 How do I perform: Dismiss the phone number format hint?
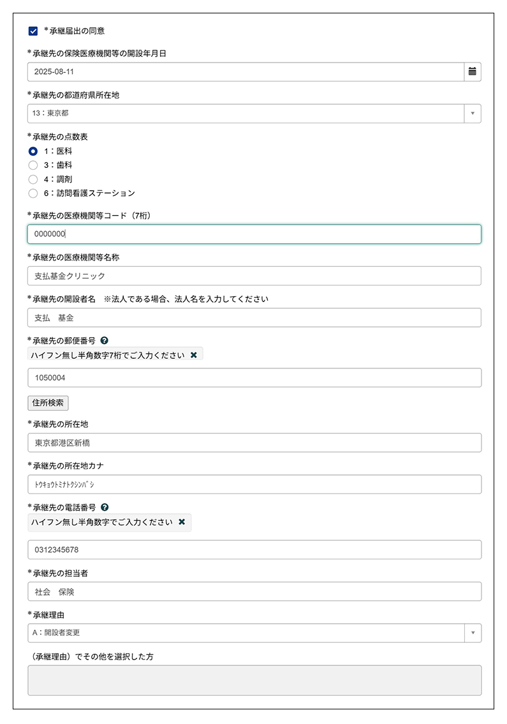(x=182, y=522)
